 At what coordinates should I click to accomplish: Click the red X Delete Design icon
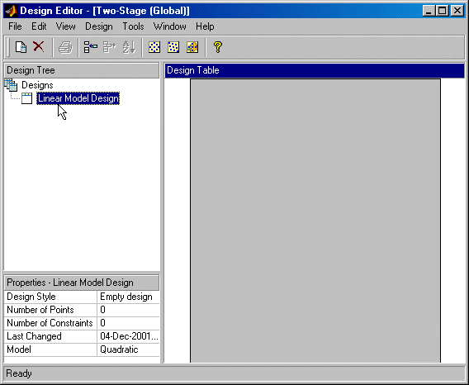pos(39,47)
